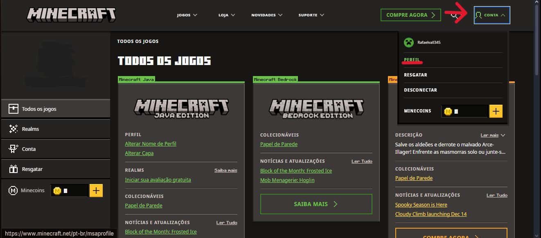Click the Minecraft Java Edition logo

(x=181, y=108)
